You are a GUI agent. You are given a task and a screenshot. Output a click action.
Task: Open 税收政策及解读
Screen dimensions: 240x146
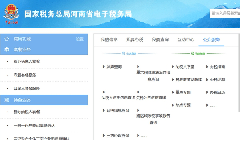pyautogui.click(x=188, y=79)
